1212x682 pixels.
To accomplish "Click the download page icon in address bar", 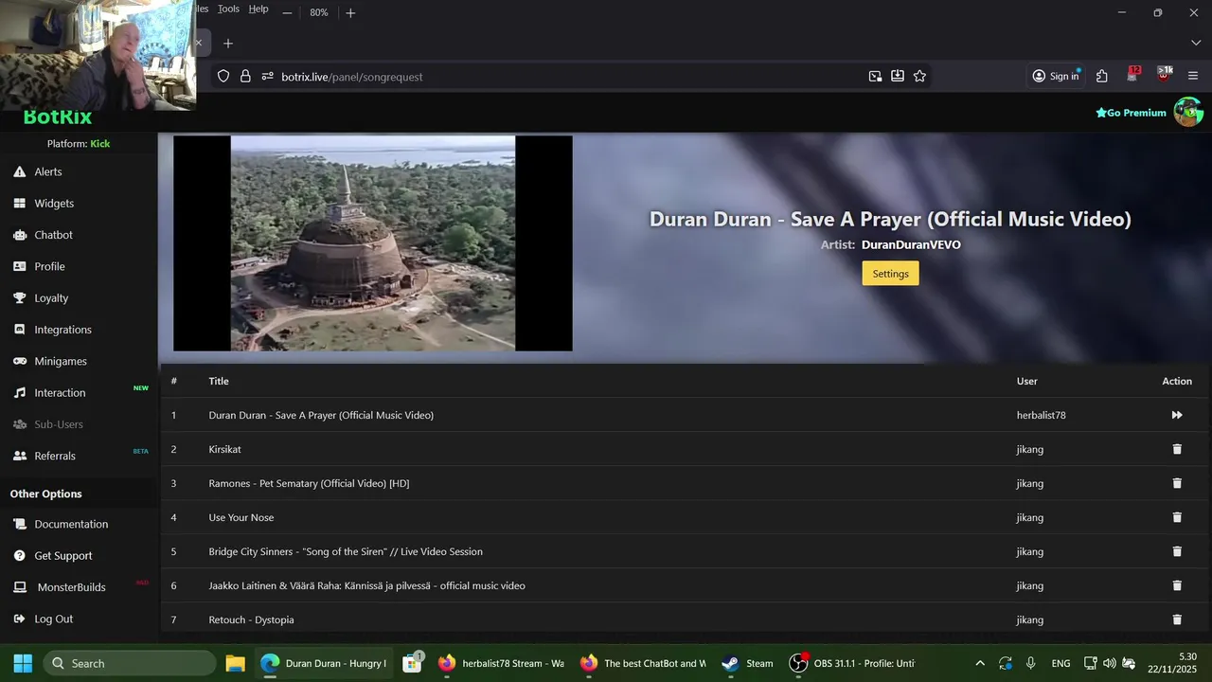I will tap(897, 76).
